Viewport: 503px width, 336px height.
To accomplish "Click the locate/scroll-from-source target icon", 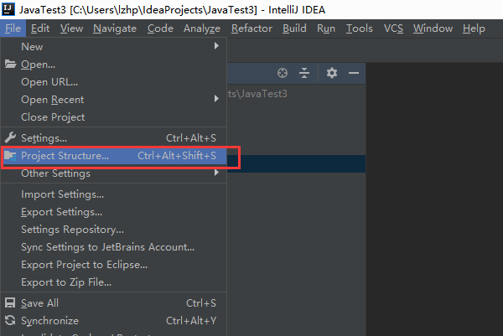I will pyautogui.click(x=283, y=73).
